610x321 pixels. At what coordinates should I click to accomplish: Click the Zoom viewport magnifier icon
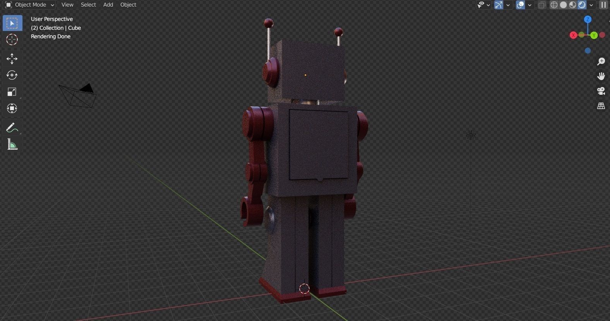point(601,61)
